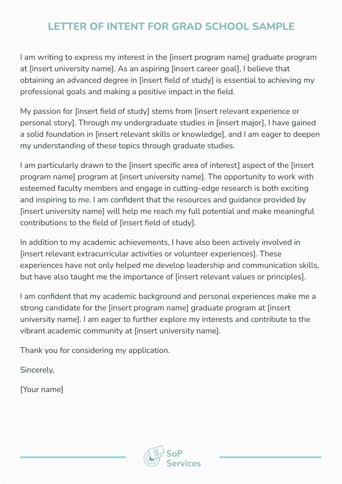The width and height of the screenshot is (342, 484).
Task: Click the first [insert program name] placeholder
Action: click(x=209, y=57)
